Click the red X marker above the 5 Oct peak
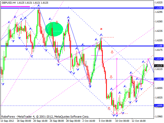 click(x=101, y=29)
